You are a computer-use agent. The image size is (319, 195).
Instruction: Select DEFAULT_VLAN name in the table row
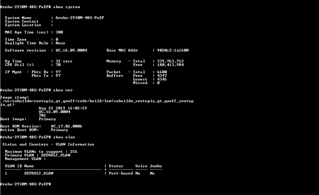pos(39,174)
